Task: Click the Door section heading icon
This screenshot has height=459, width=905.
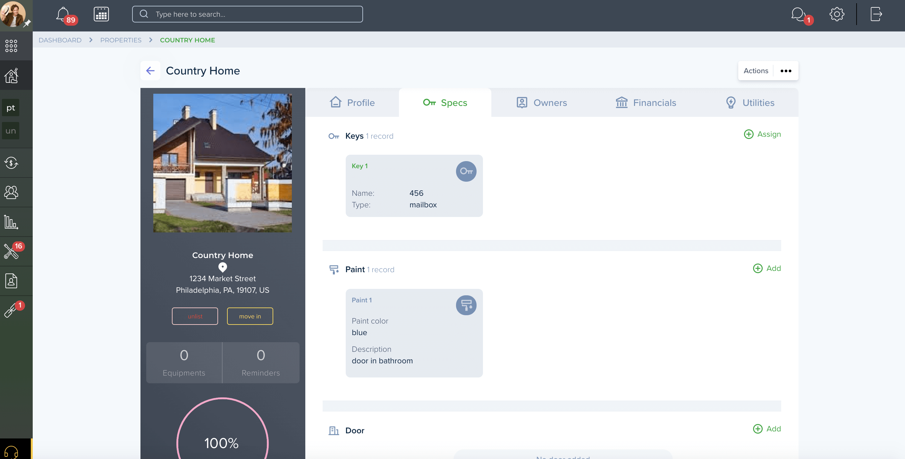Action: point(334,430)
